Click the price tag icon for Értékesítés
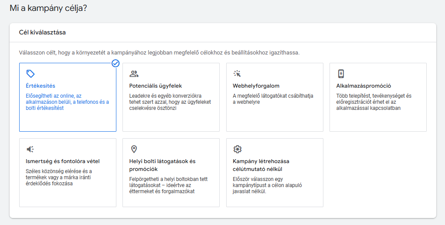 30,74
